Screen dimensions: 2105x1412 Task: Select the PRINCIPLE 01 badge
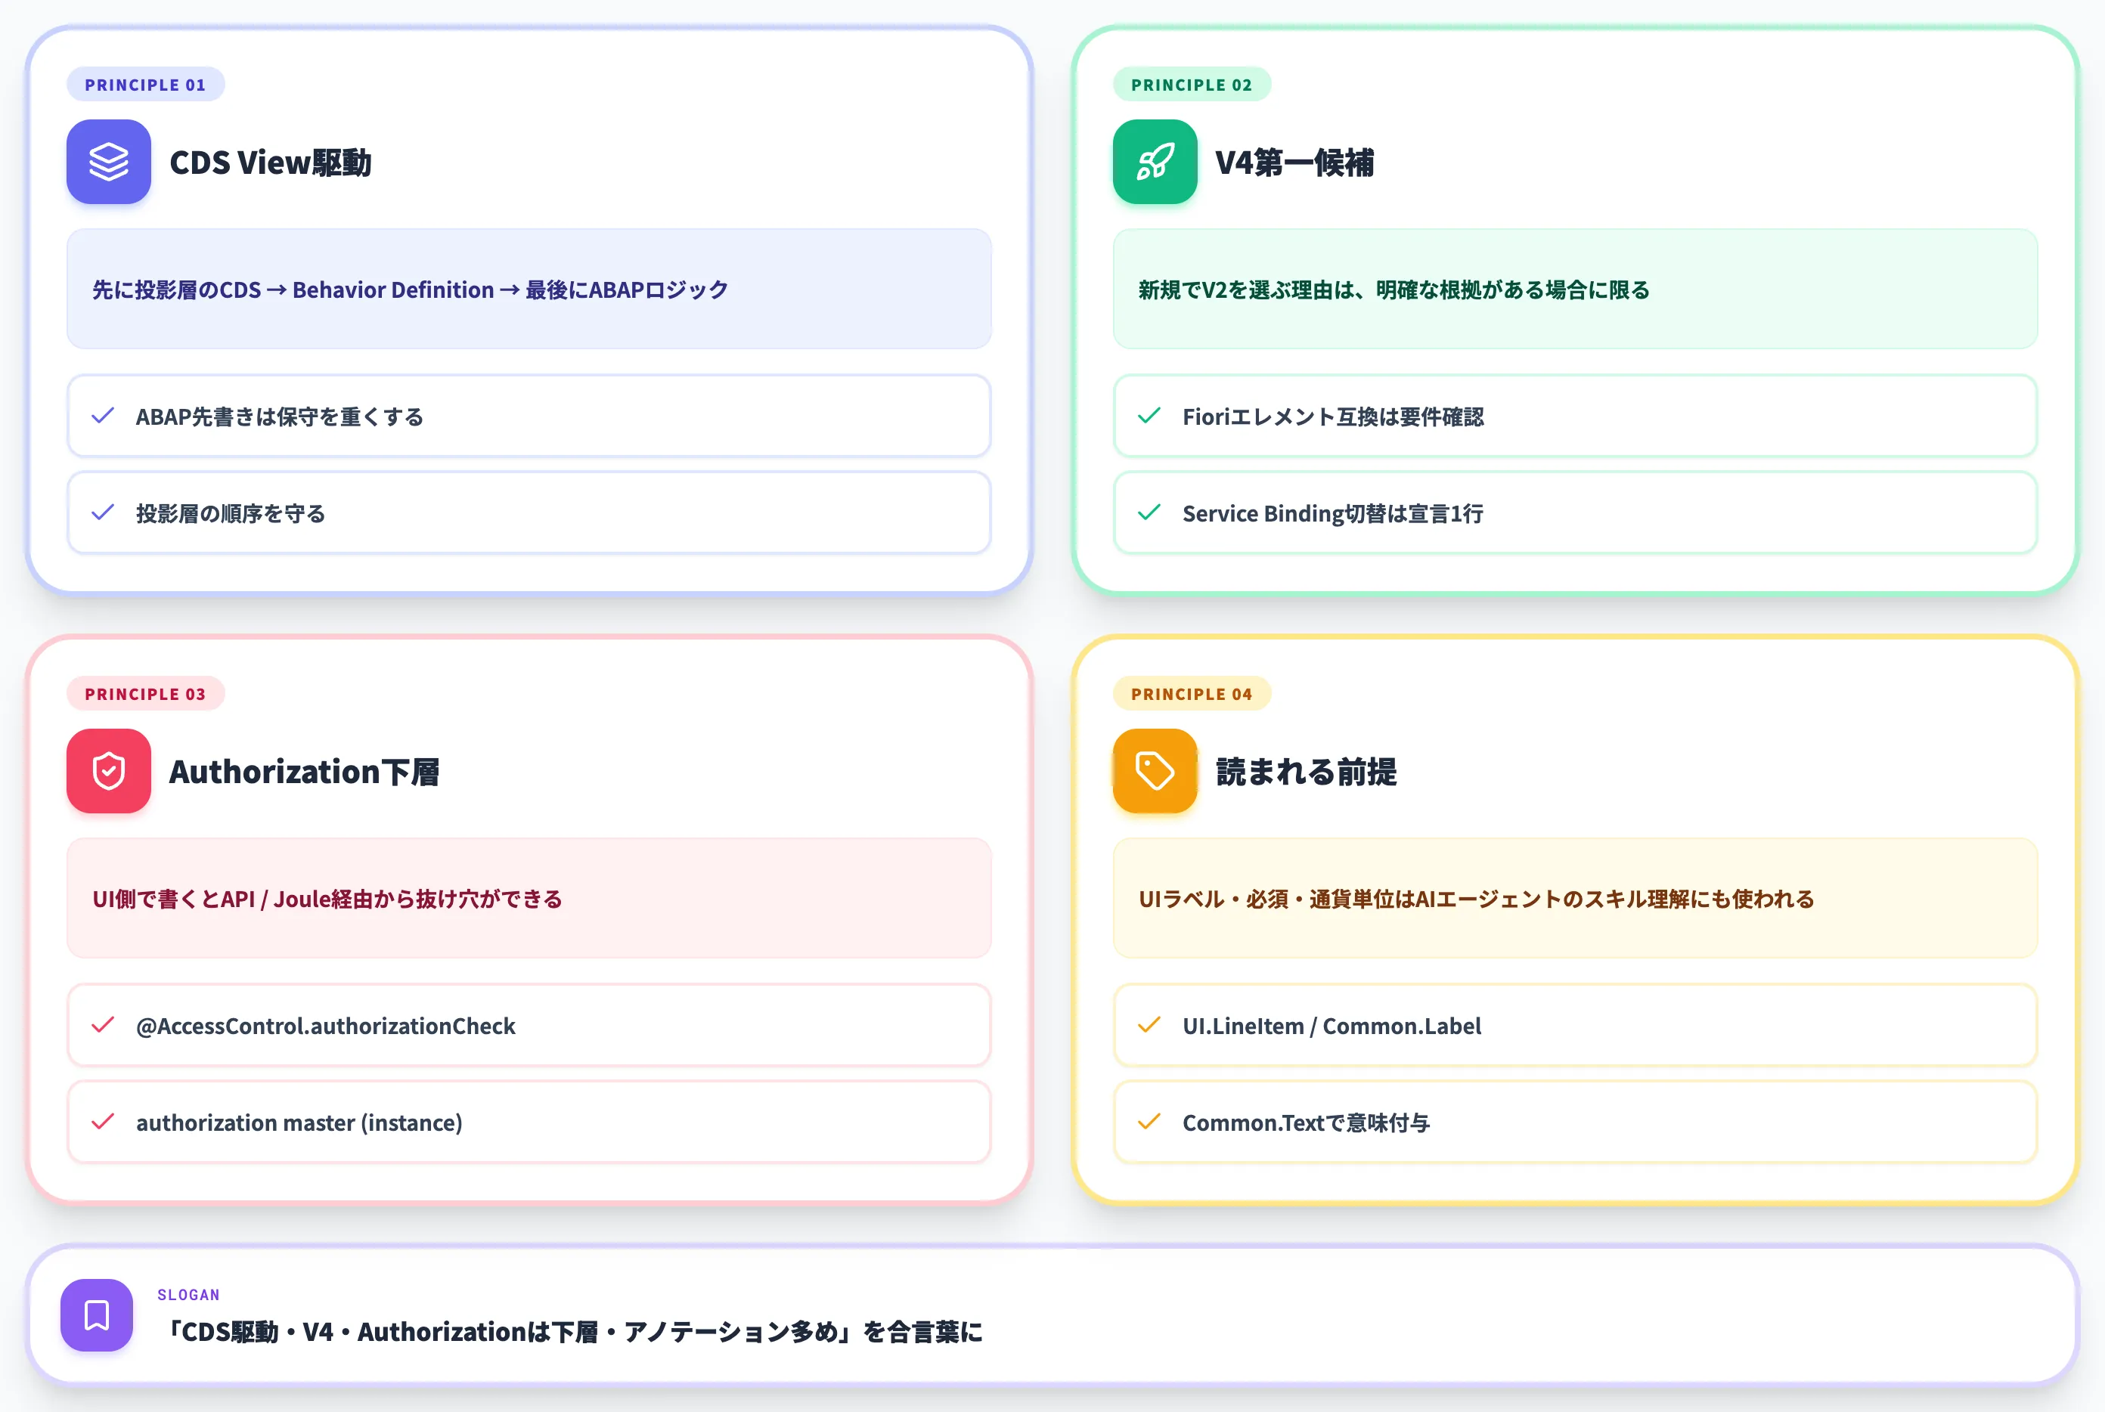click(x=145, y=85)
